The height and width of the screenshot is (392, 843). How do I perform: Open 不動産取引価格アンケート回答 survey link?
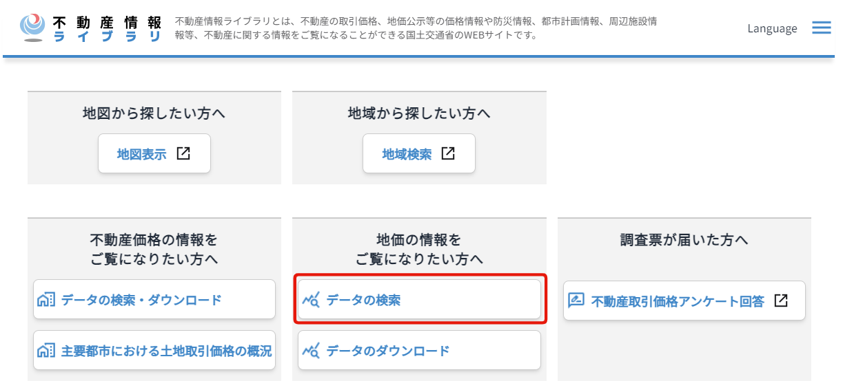pyautogui.click(x=684, y=301)
